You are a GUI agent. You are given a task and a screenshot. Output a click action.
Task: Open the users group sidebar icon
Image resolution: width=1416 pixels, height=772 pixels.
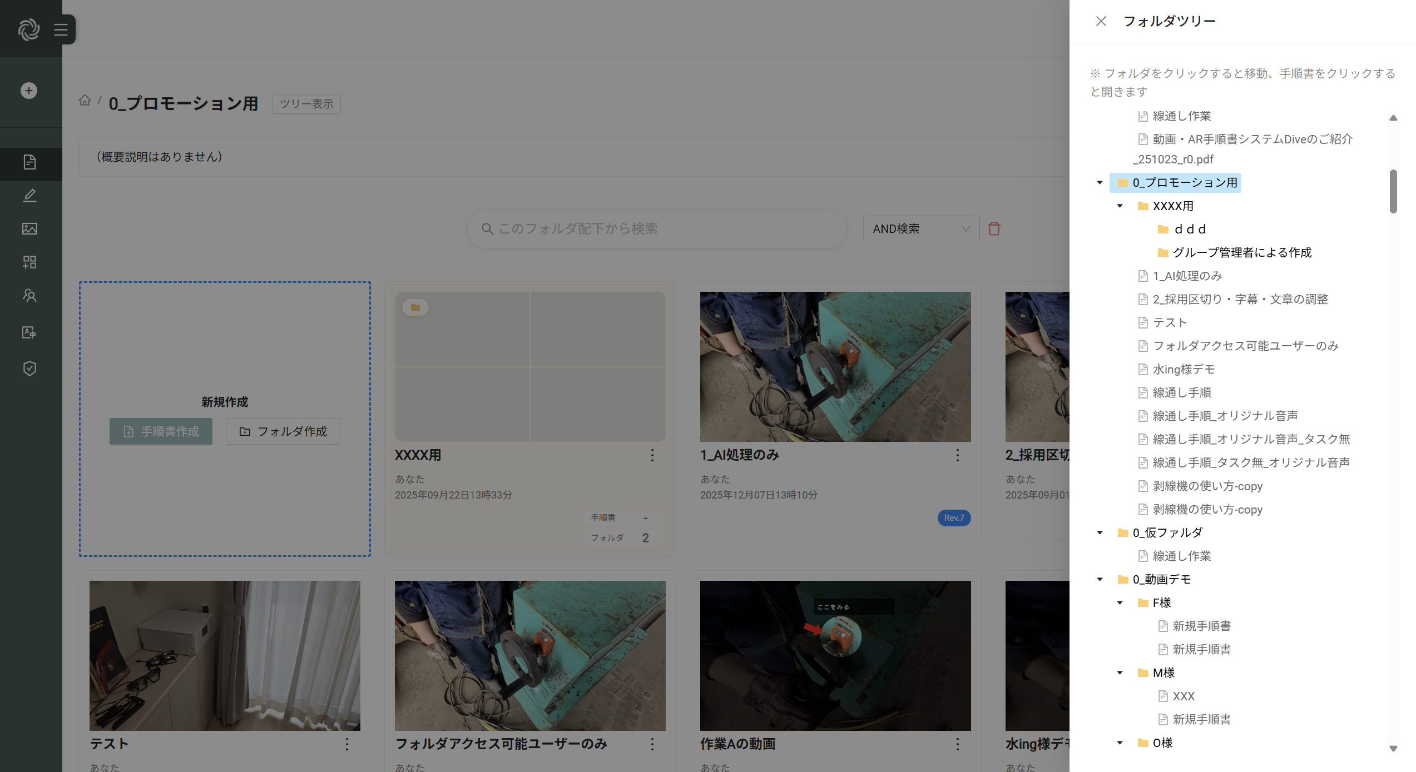29,295
